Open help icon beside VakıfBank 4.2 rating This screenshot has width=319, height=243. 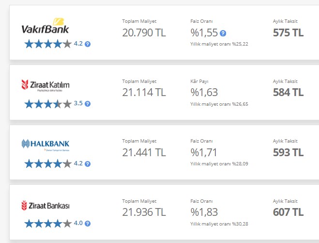click(x=88, y=44)
